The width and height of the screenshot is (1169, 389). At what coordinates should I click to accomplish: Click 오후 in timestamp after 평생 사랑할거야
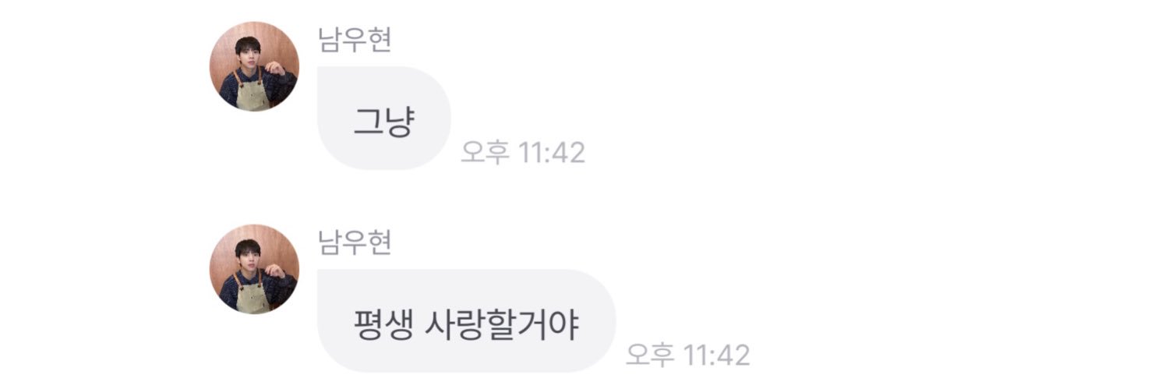click(x=650, y=355)
